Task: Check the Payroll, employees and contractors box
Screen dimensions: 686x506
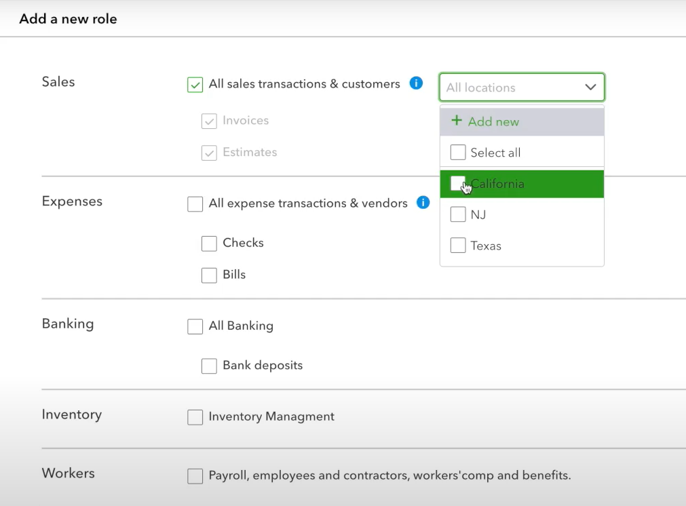Action: point(195,476)
